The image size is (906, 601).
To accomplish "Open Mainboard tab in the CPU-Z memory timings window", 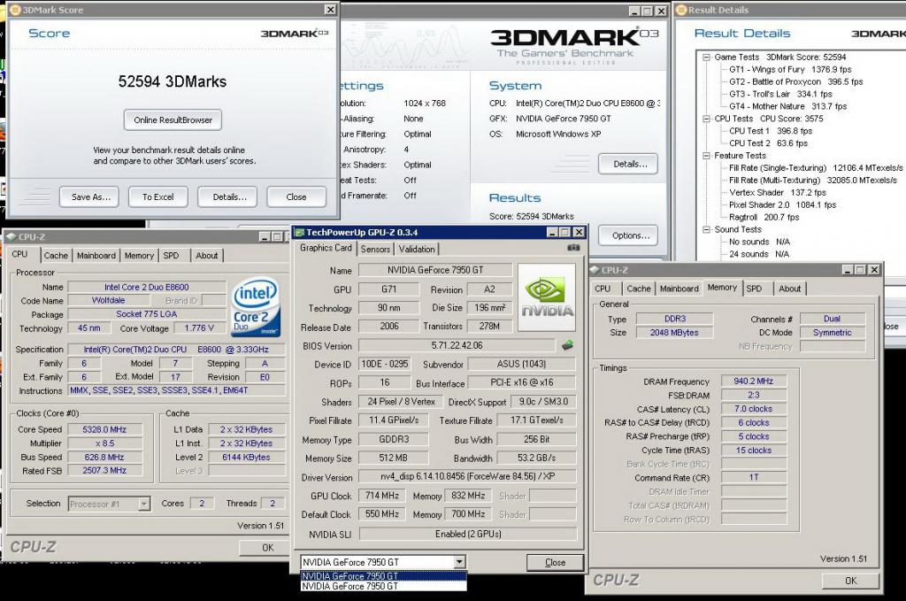I will (x=679, y=289).
